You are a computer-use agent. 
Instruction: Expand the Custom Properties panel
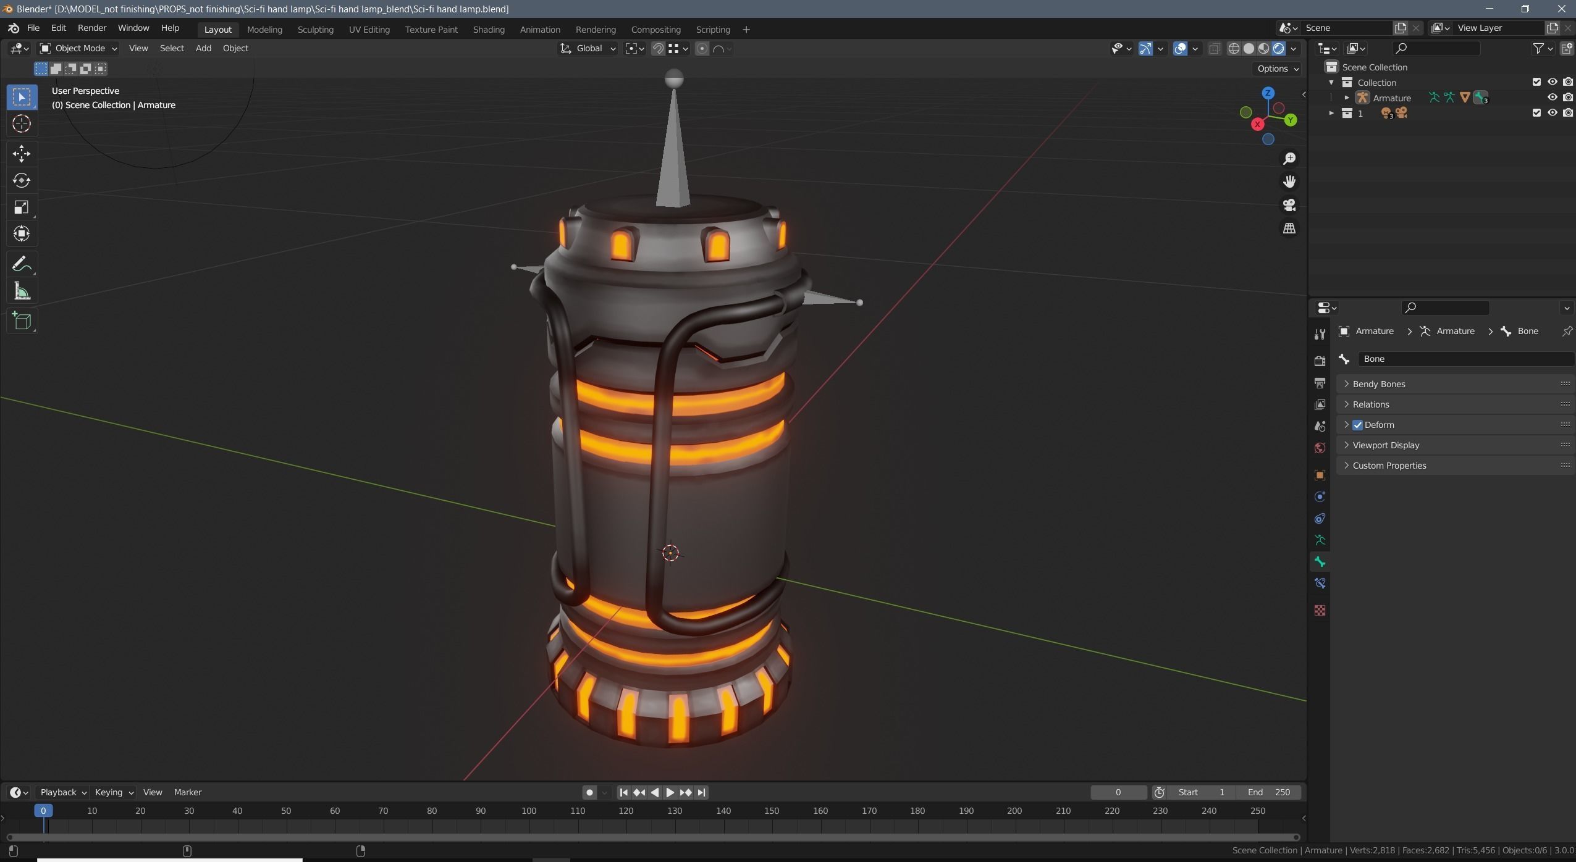1454,466
